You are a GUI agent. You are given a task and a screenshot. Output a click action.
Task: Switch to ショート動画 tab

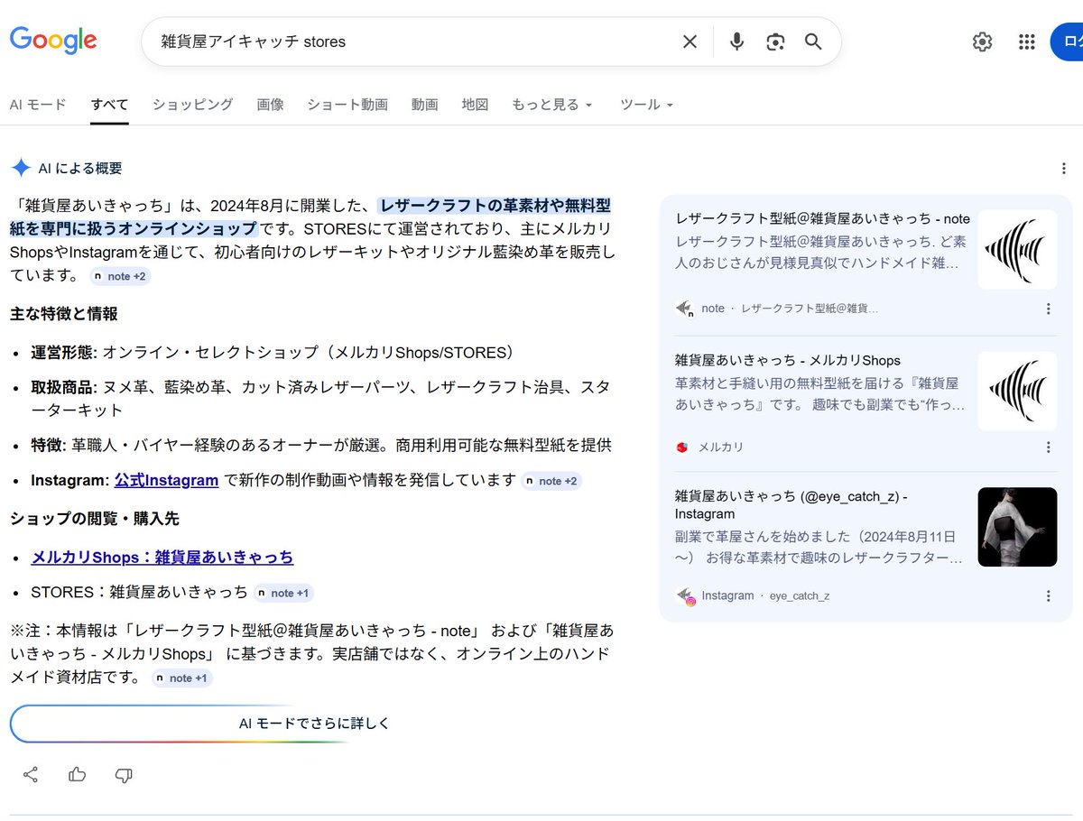pyautogui.click(x=347, y=105)
